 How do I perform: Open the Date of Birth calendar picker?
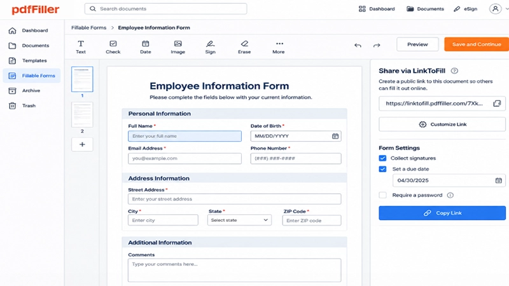tap(335, 136)
